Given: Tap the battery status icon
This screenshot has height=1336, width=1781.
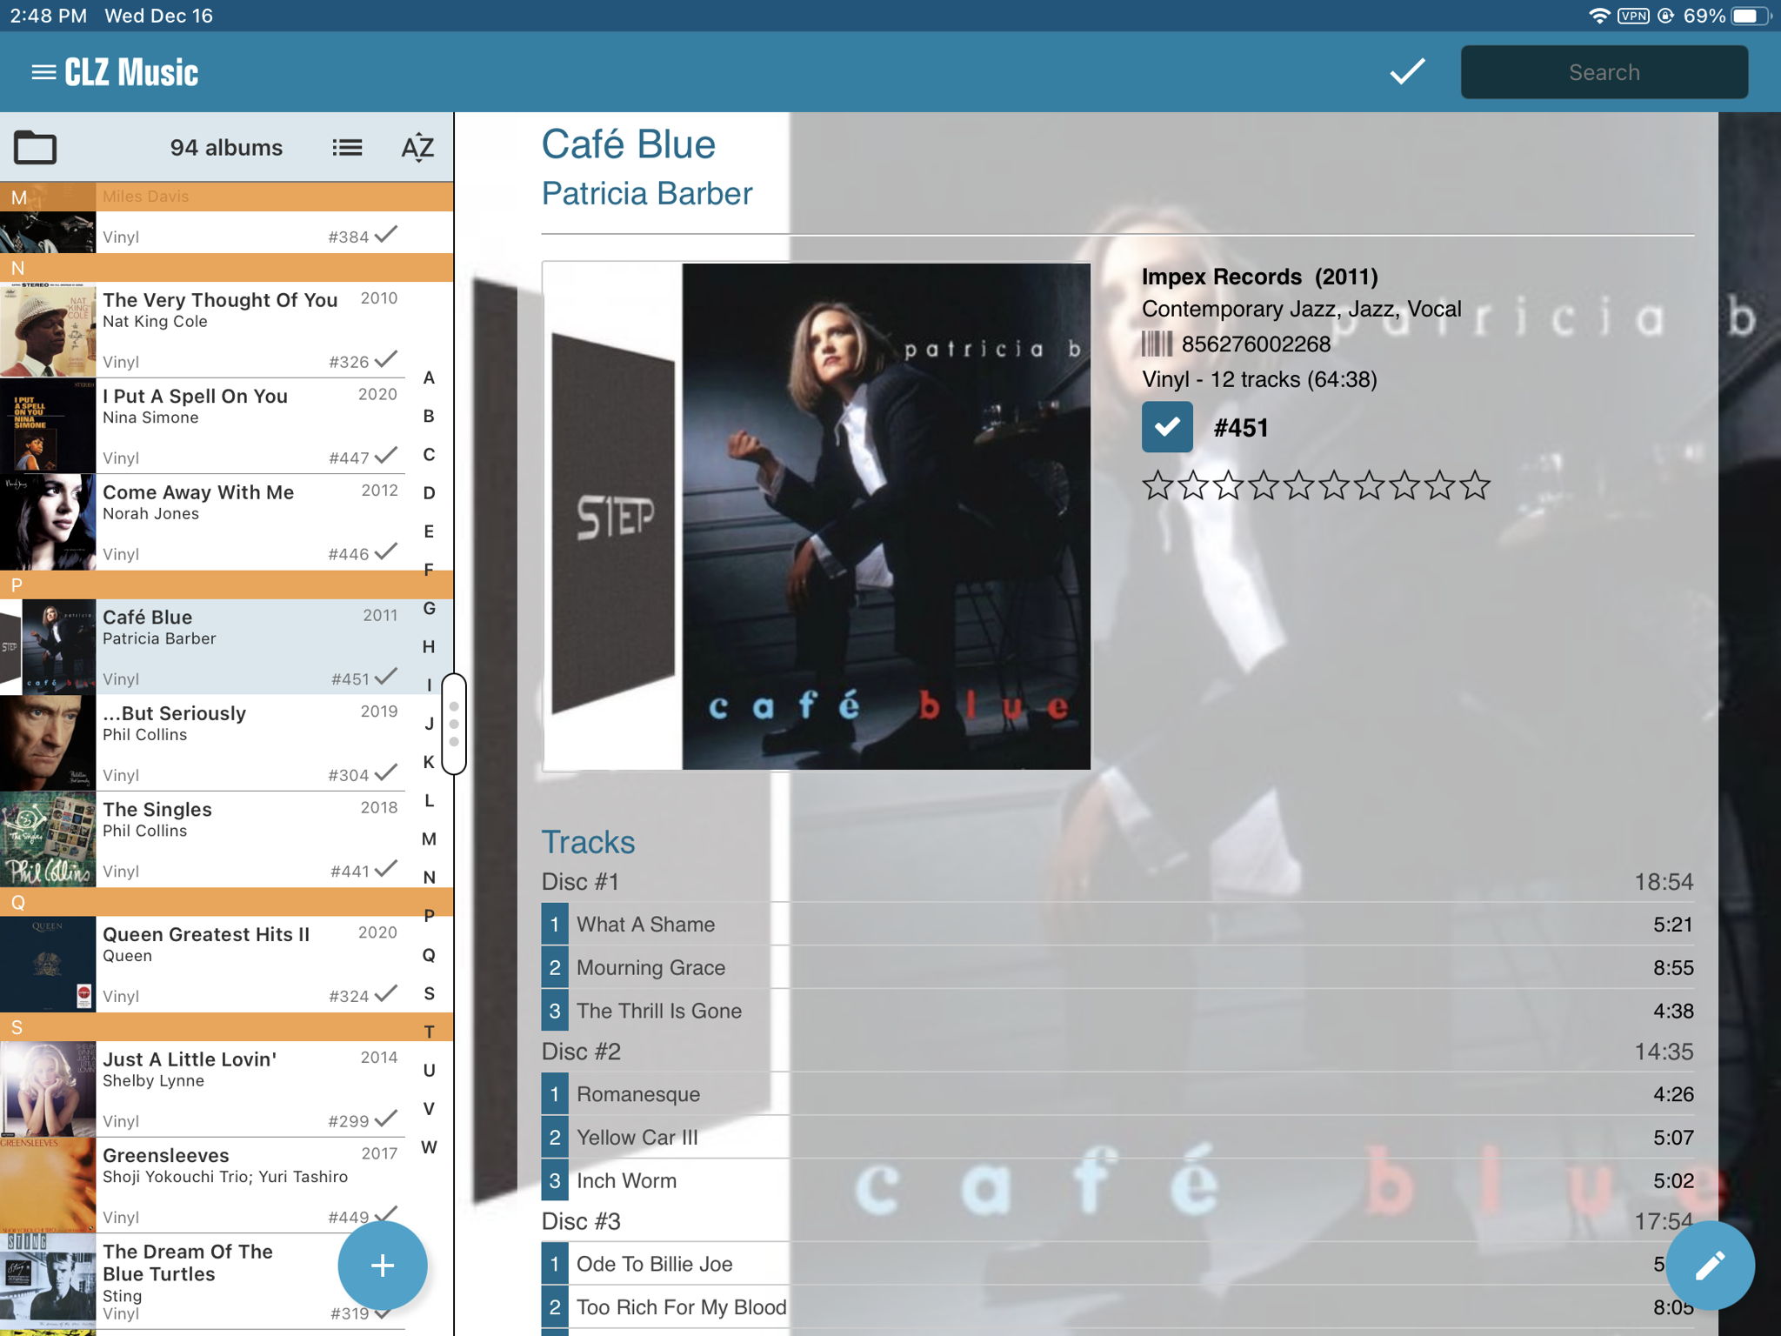Looking at the screenshot, I should click(x=1750, y=16).
